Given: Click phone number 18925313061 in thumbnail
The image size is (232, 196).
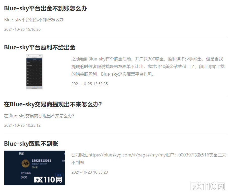Looking at the screenshot, I should tap(41, 160).
